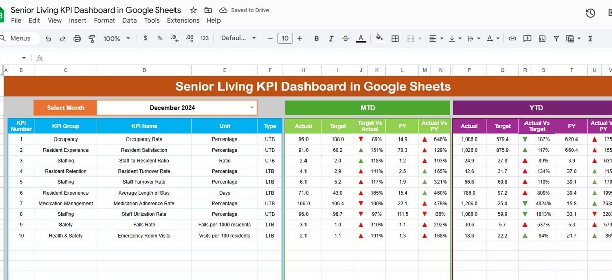Open version history clock icon
Screen dimensions: 612x280
(x=590, y=13)
